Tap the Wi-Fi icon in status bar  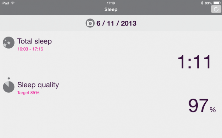point(12,3)
